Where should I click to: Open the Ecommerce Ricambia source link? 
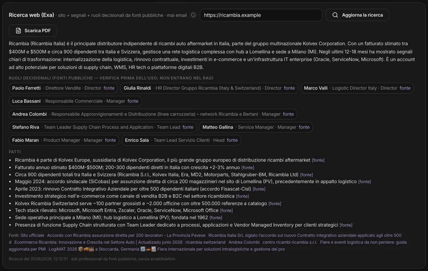98,242
